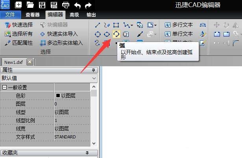Pin the 属性 panel
242x158 pixels.
click(x=93, y=70)
